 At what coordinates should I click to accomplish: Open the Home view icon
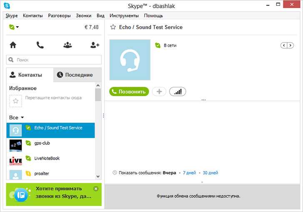(x=13, y=45)
